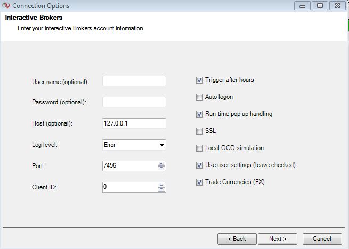Image resolution: width=349 pixels, height=249 pixels.
Task: Turn on Local OCO simulation
Action: tap(200, 148)
